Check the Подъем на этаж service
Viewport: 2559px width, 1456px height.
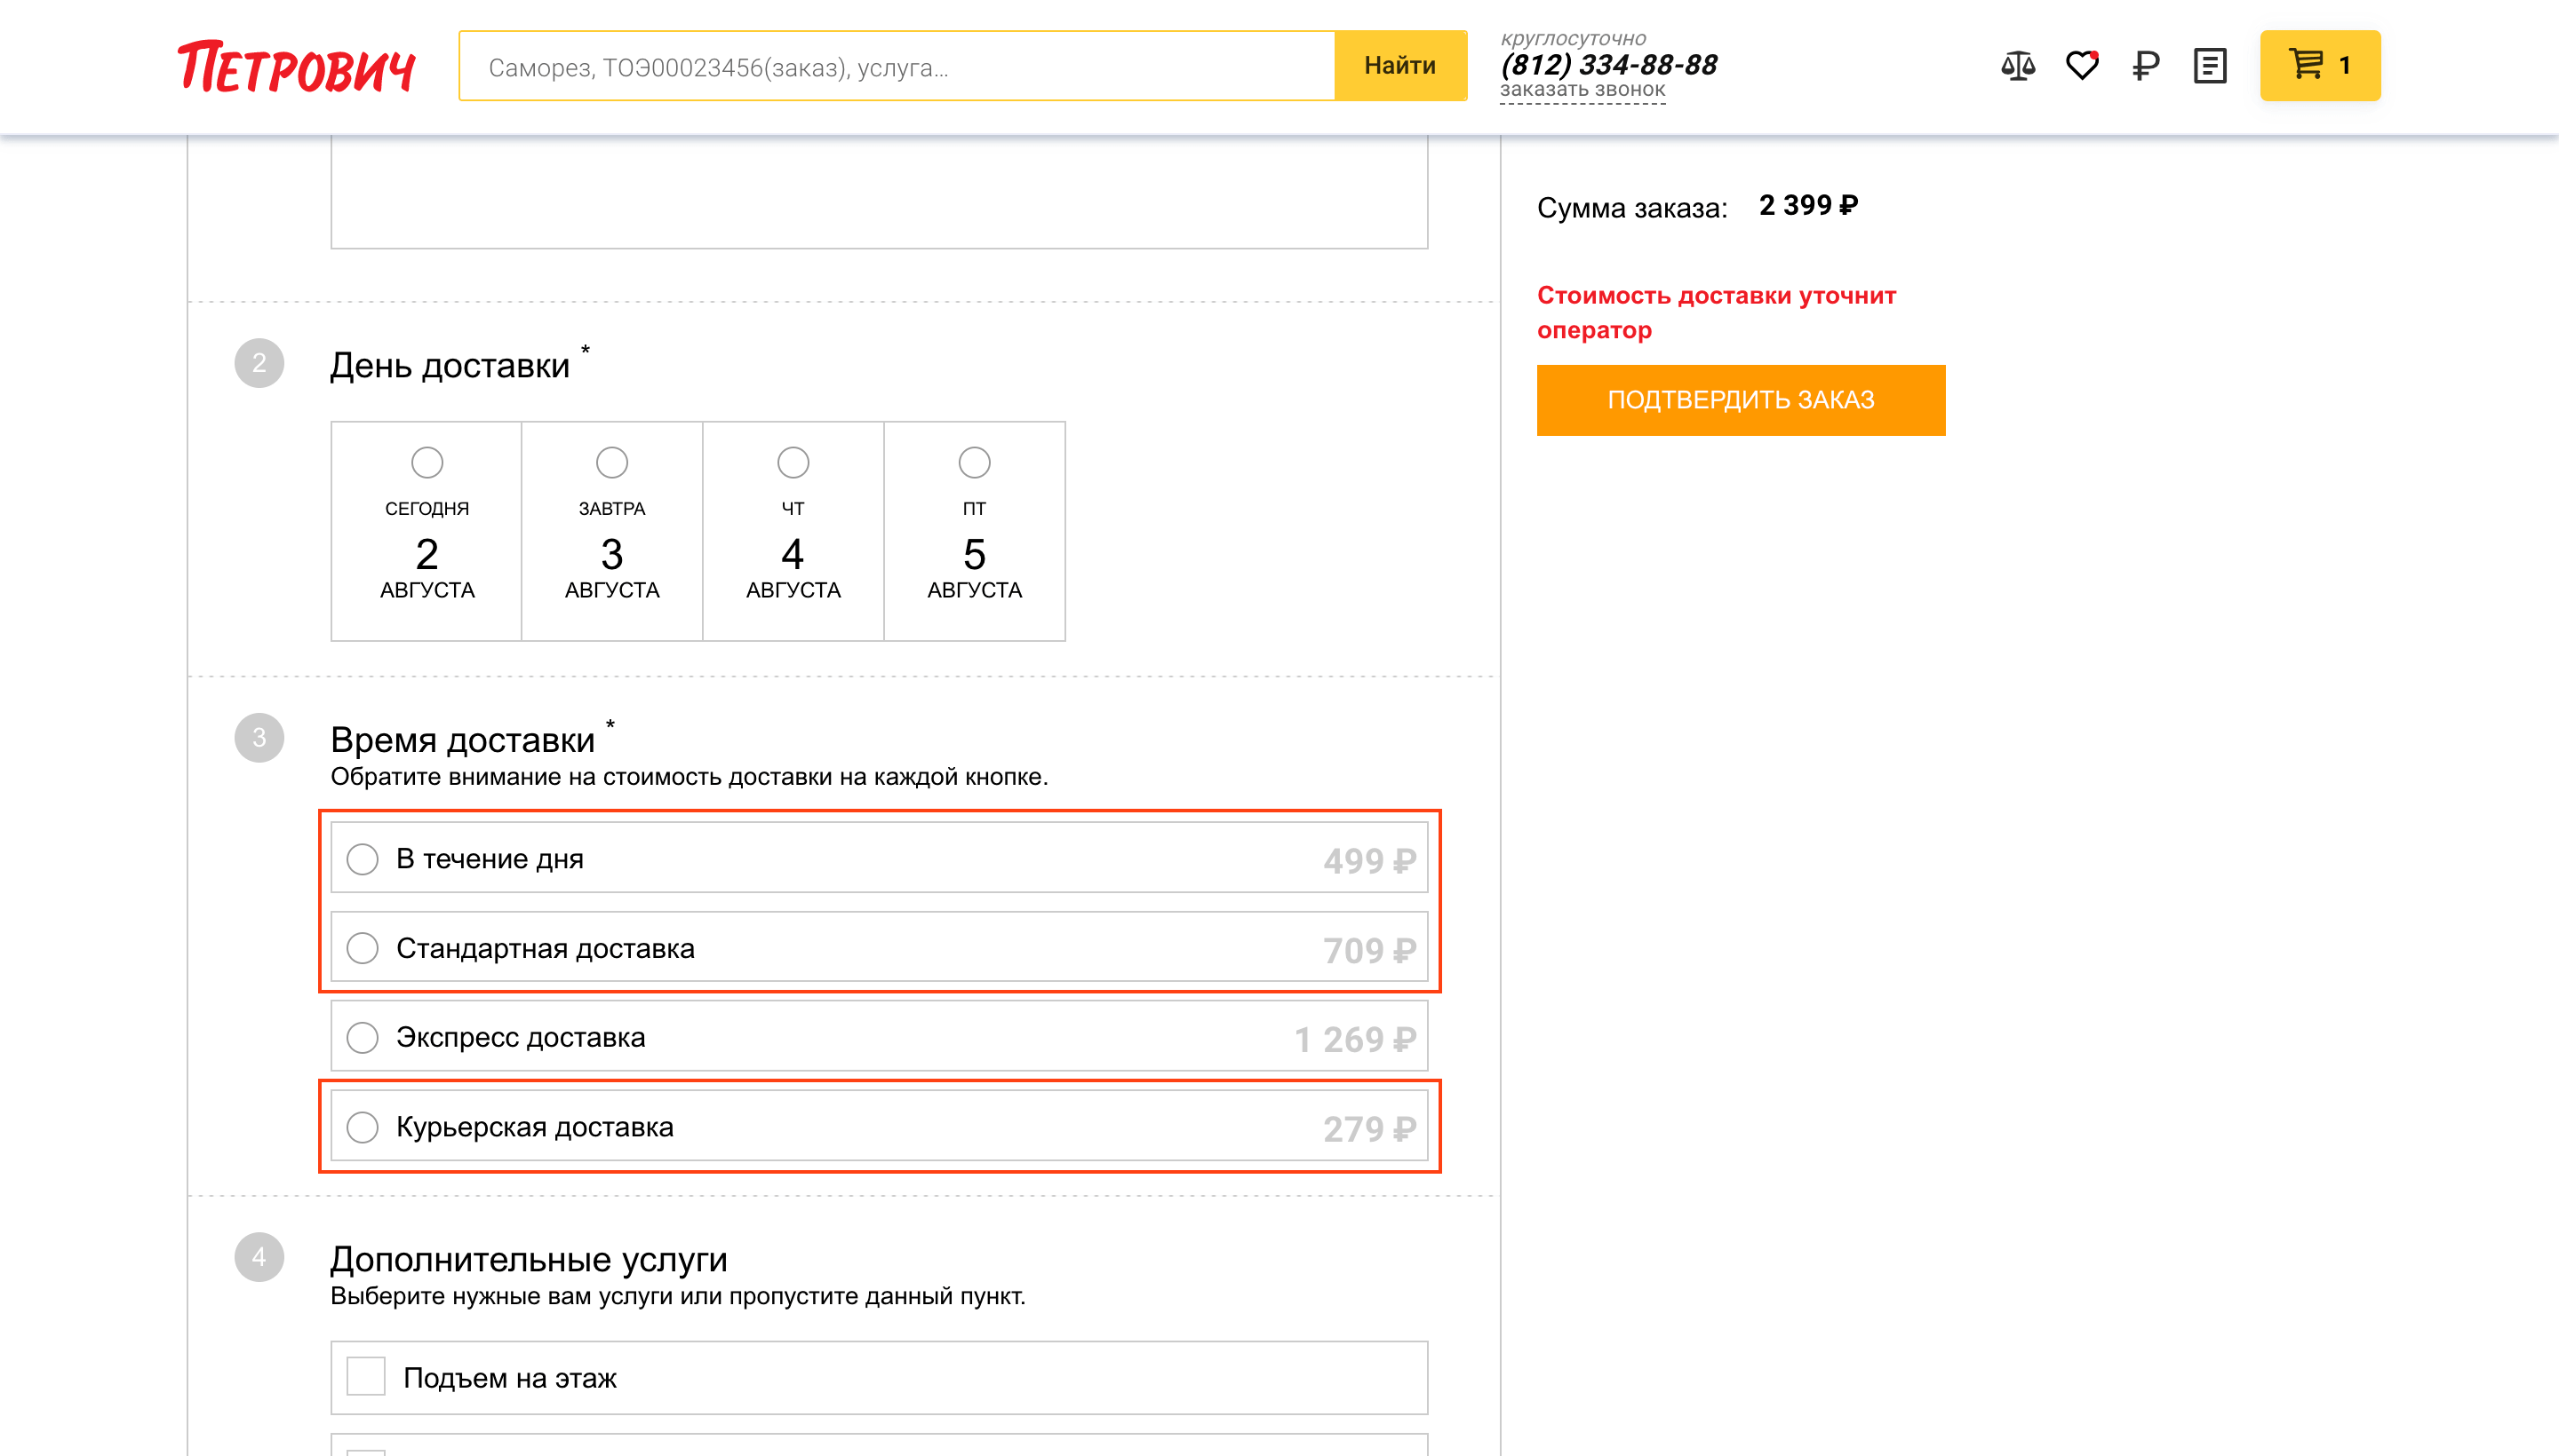coord(879,1378)
